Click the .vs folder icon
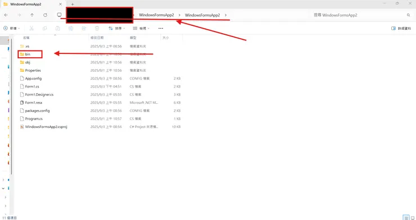This screenshot has height=220, width=416. pos(22,47)
